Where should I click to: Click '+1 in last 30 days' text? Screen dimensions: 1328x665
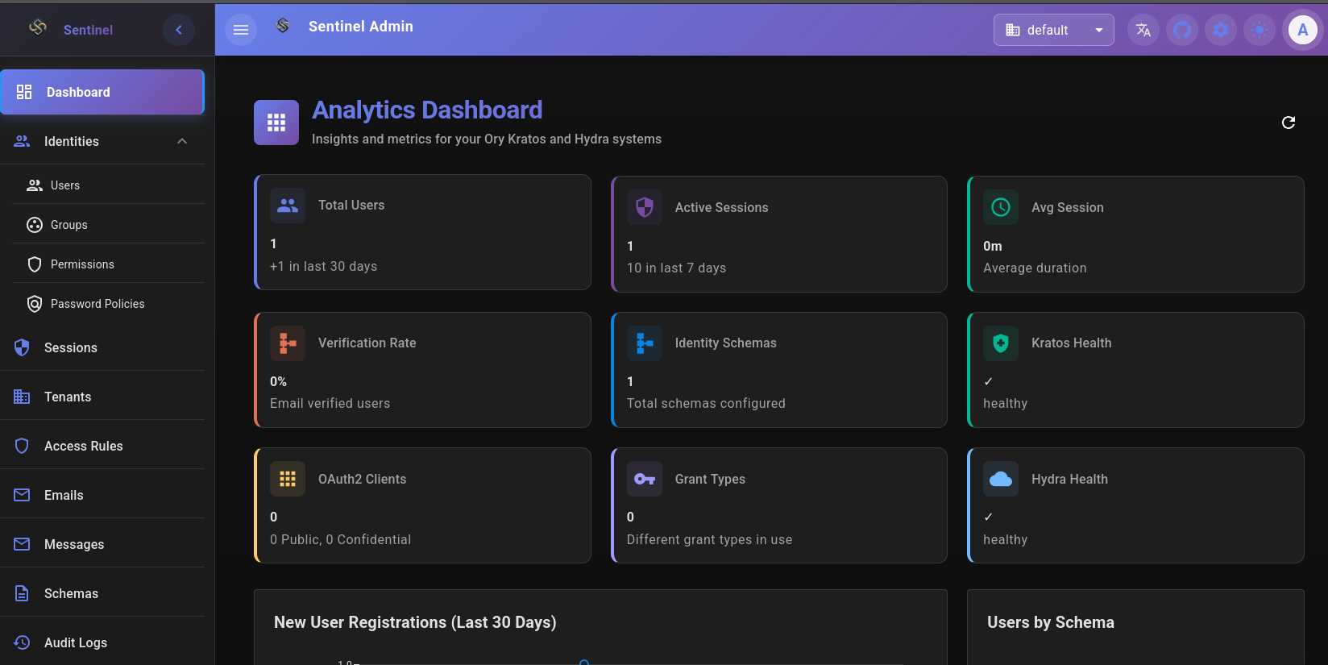click(323, 267)
